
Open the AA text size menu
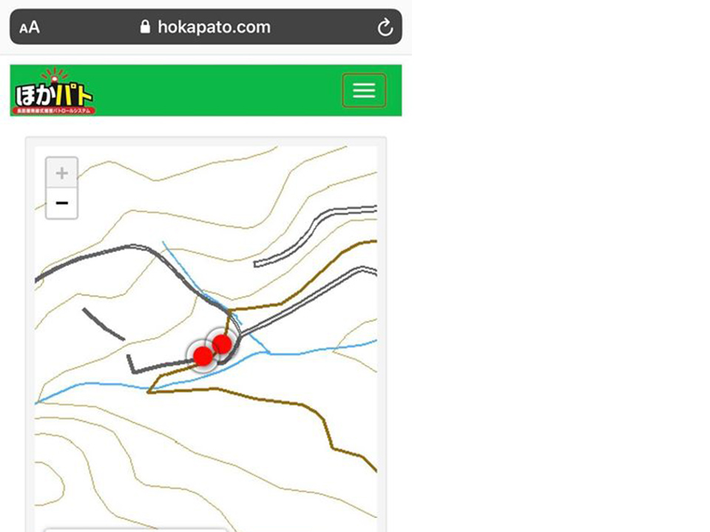coord(30,27)
